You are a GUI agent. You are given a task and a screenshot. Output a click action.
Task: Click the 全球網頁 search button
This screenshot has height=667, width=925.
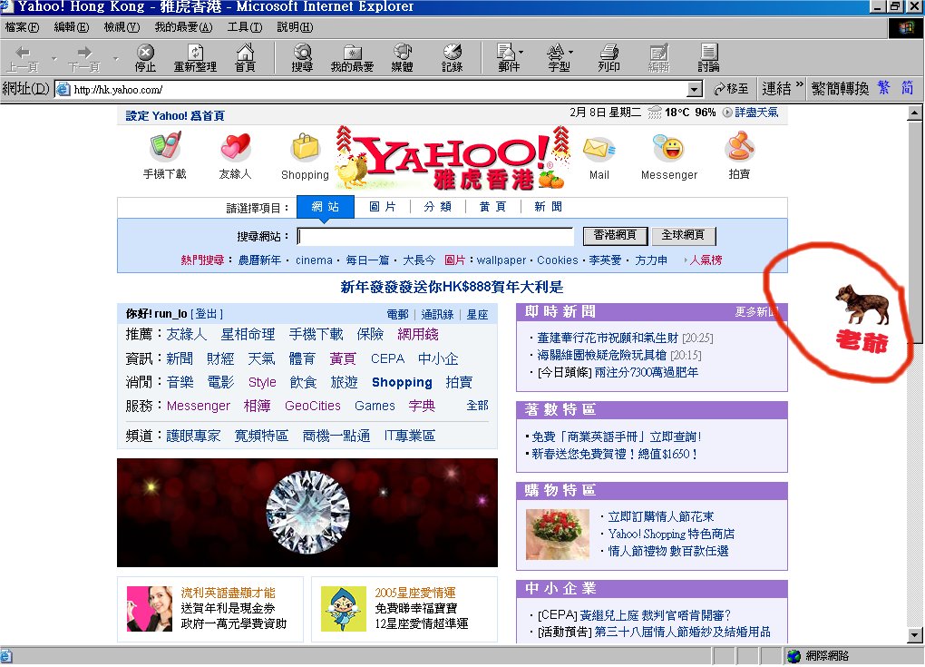pyautogui.click(x=683, y=236)
